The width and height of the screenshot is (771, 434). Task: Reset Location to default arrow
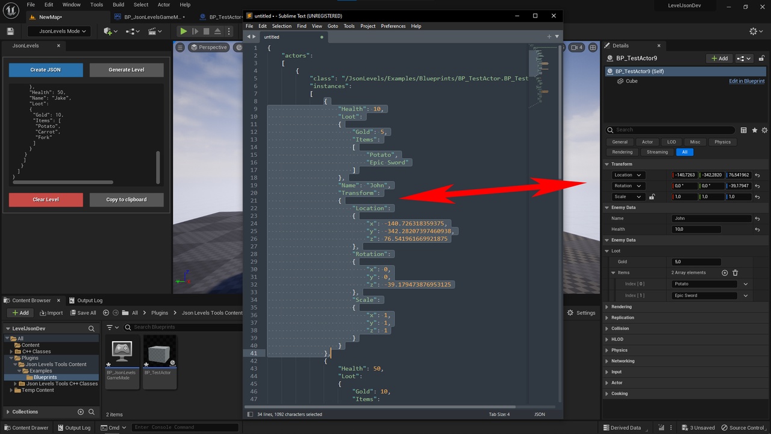point(758,175)
